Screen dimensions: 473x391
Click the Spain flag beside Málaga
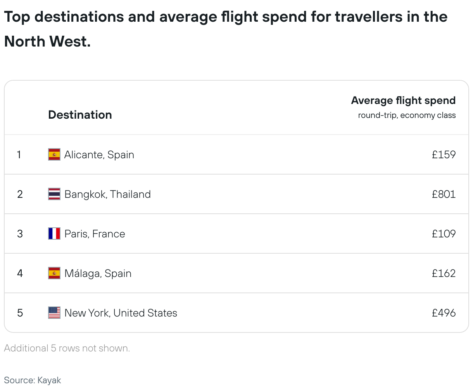(54, 273)
